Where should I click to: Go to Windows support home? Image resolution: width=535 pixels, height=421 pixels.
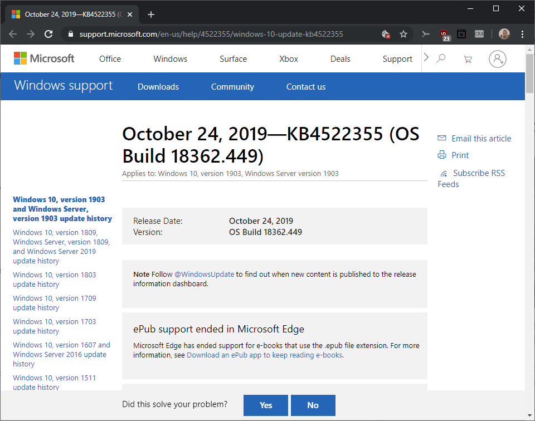[x=63, y=86]
